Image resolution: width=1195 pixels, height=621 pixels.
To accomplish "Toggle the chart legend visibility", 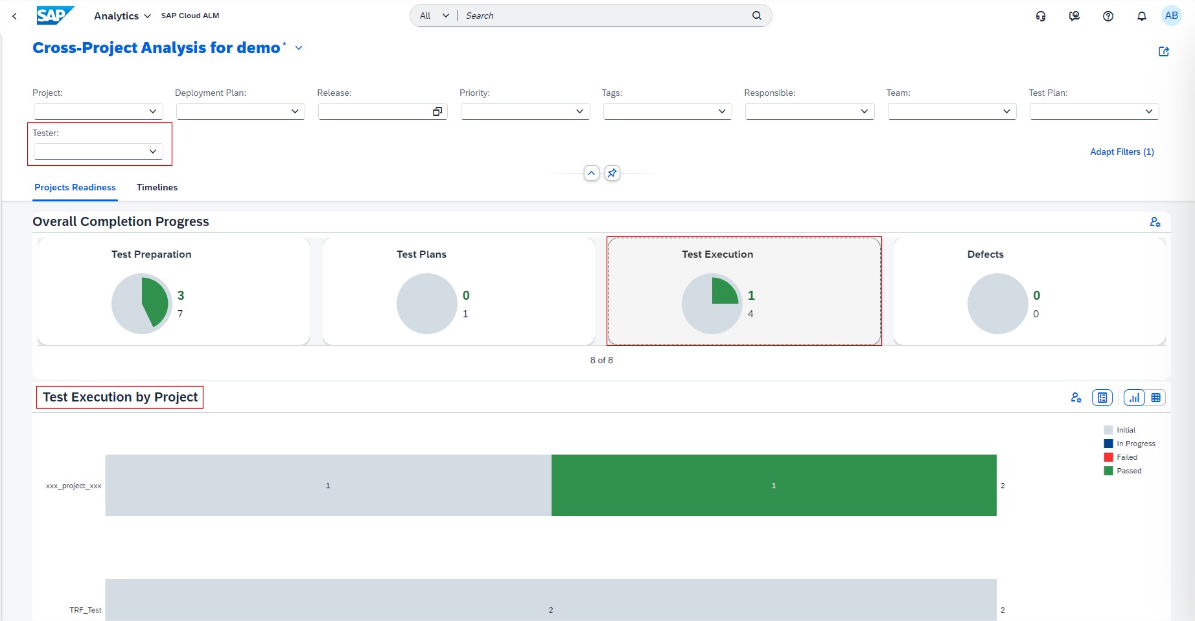I will pos(1102,398).
